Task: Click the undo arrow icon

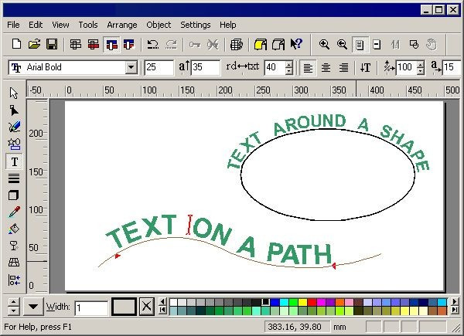Action: [152, 45]
